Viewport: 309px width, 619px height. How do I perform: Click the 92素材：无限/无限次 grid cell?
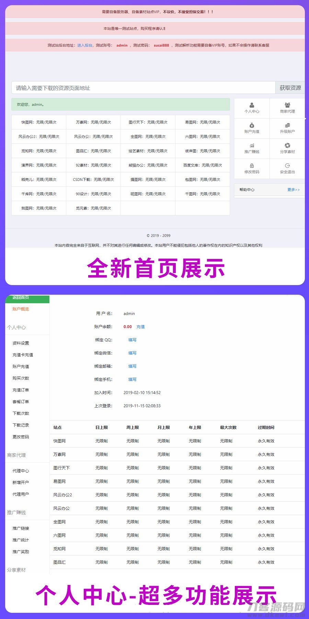[x=93, y=165]
